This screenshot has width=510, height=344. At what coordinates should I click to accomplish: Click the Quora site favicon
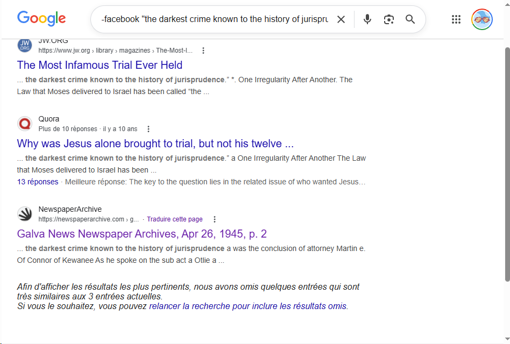pyautogui.click(x=25, y=124)
